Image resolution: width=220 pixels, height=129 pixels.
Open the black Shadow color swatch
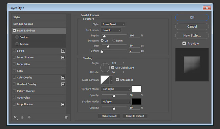137,102
